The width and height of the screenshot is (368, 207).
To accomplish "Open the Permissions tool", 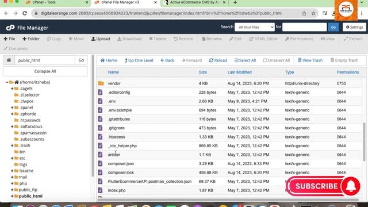I will [x=299, y=39].
